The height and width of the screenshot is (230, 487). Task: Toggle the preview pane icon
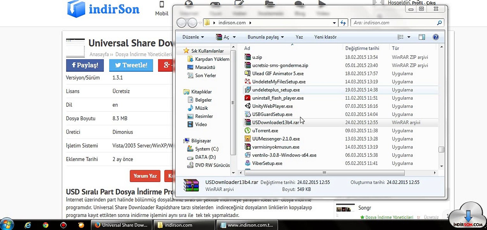click(x=422, y=37)
